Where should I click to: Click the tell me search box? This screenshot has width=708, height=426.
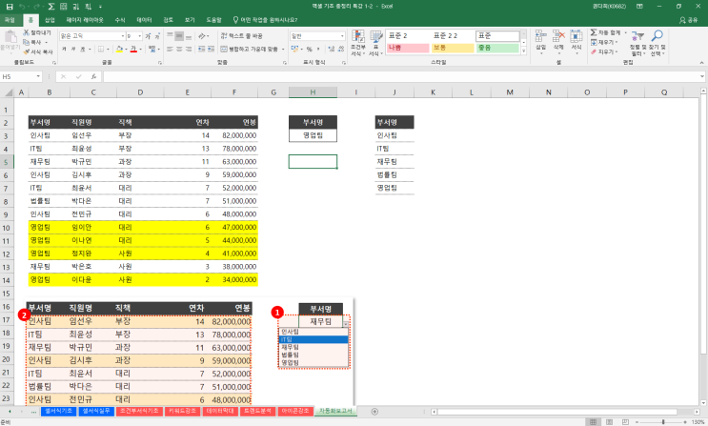tap(266, 20)
